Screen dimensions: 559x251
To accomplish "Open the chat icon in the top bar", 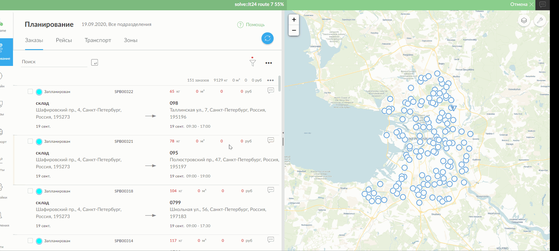I will 542,4.
